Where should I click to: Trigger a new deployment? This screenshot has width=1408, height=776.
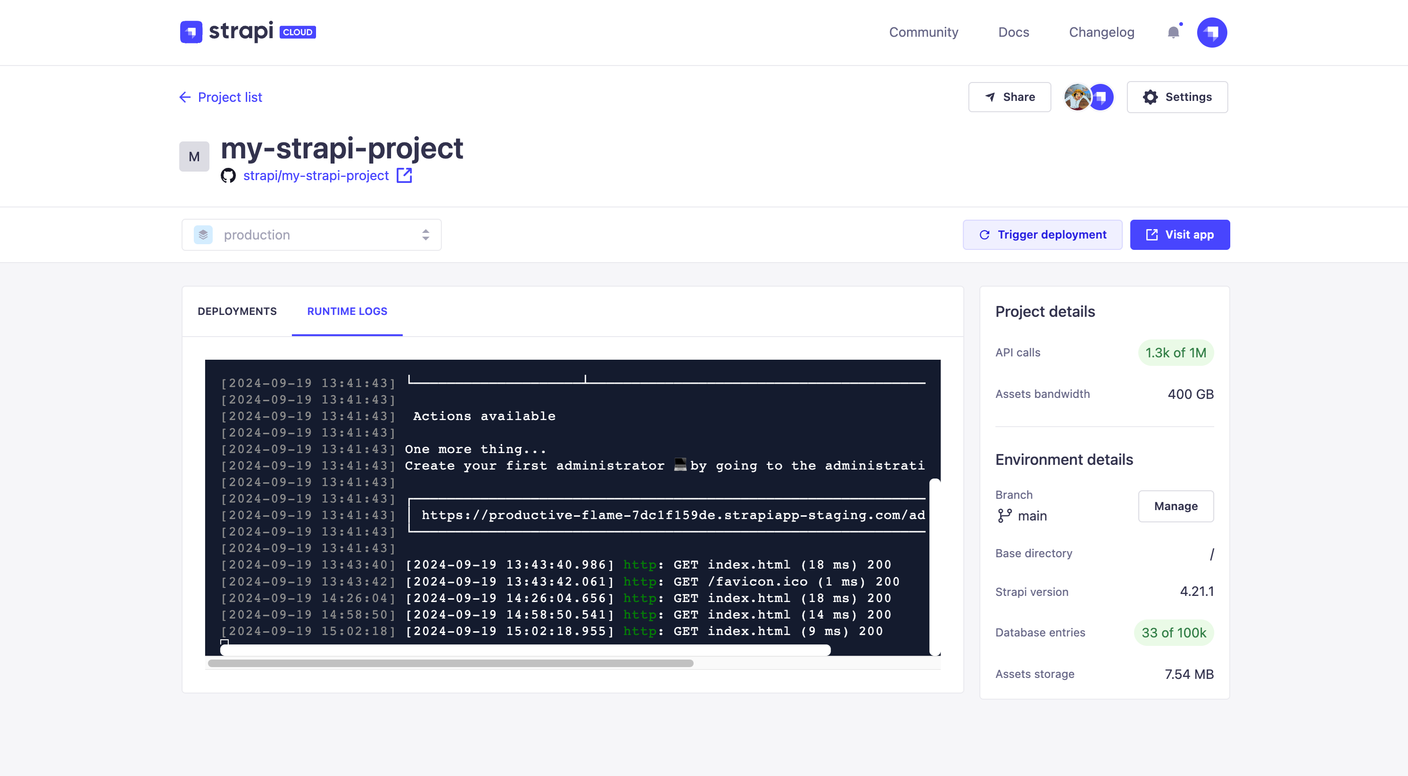pyautogui.click(x=1042, y=234)
